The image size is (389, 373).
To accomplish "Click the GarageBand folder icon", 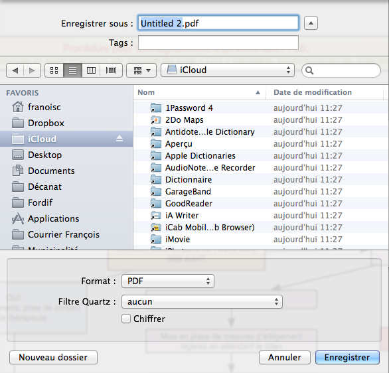I will [x=156, y=191].
